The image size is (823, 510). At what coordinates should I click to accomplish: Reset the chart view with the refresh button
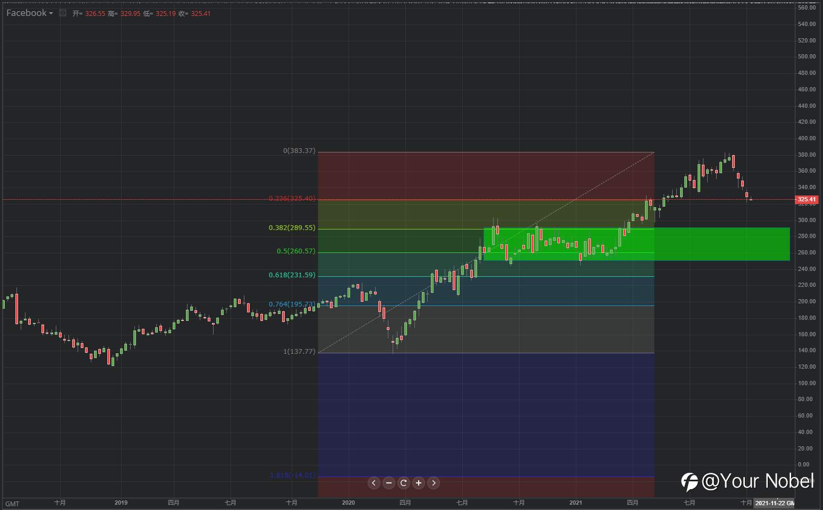click(404, 483)
